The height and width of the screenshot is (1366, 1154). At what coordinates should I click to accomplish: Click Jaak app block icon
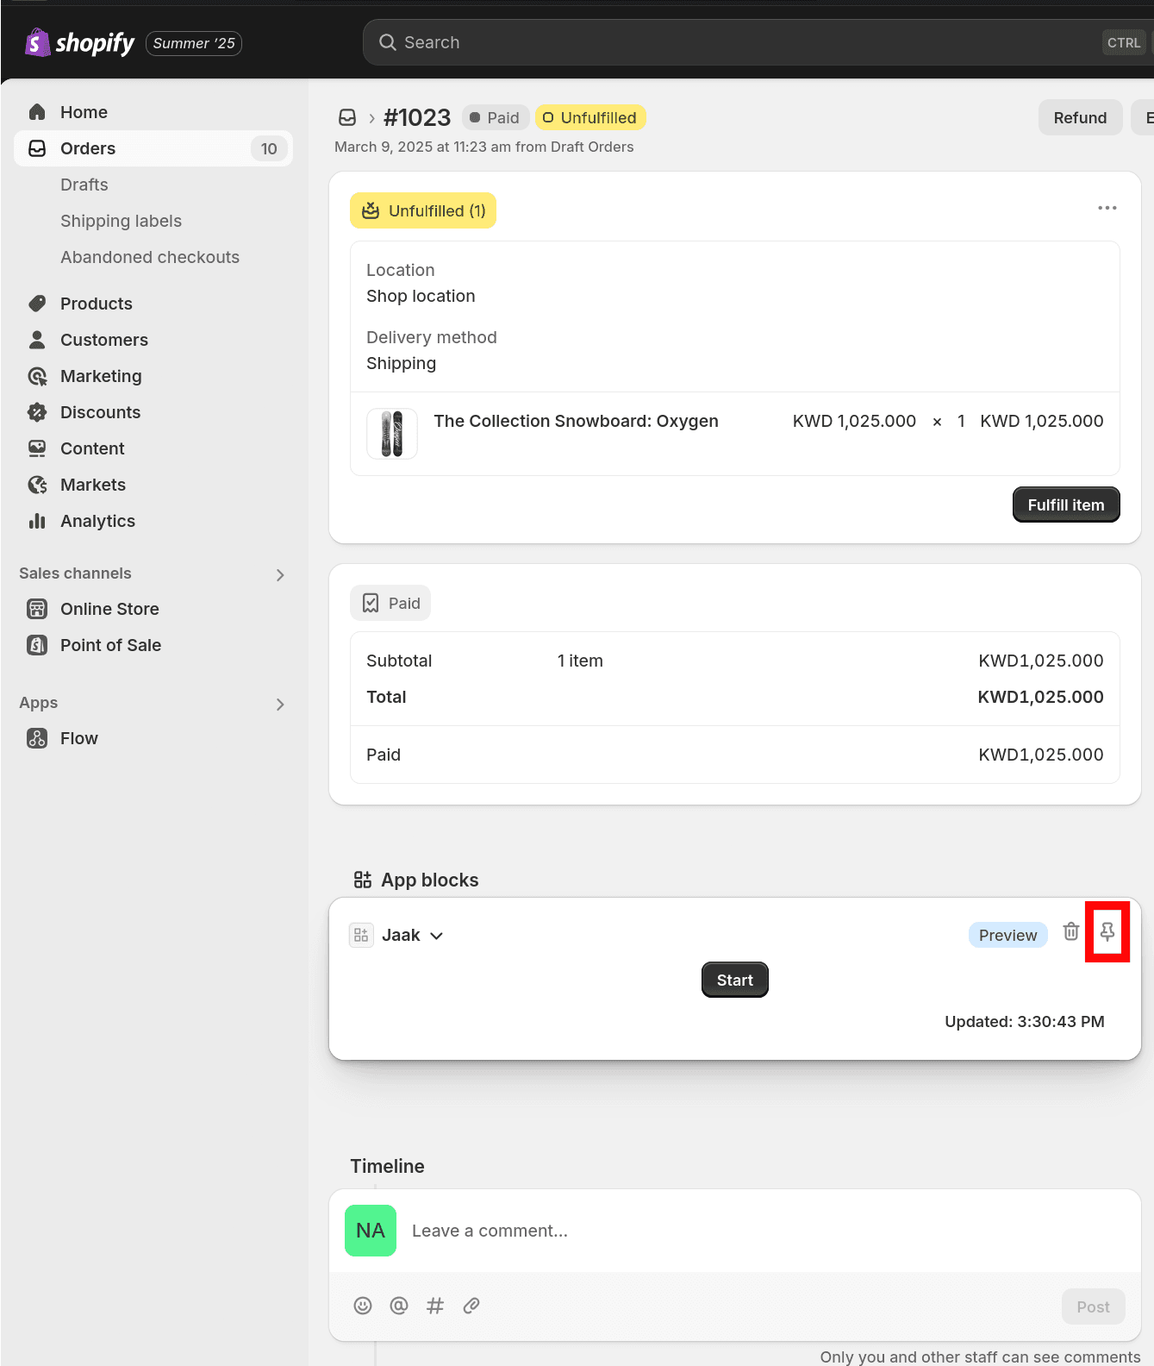361,935
